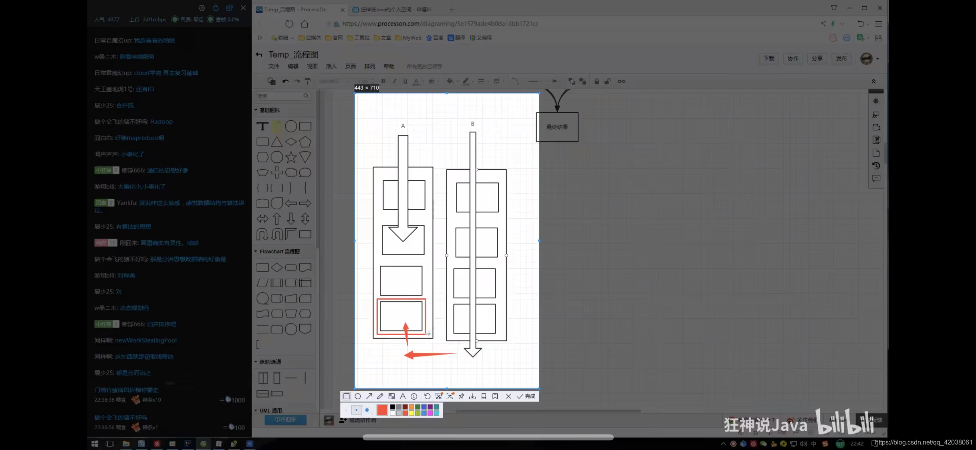Click the 完成 finish button

click(526, 396)
